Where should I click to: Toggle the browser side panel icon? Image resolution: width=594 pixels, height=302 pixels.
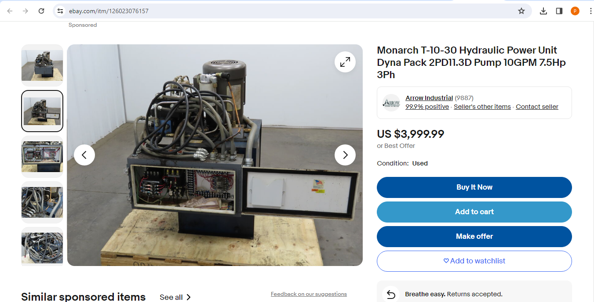559,11
